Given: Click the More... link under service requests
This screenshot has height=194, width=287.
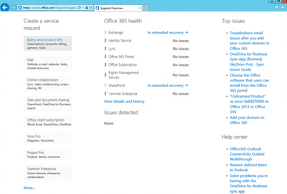Looking at the screenshot, I should [x=29, y=188].
